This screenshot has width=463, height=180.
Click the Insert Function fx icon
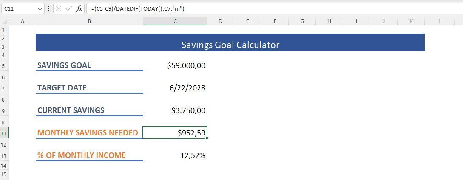79,9
